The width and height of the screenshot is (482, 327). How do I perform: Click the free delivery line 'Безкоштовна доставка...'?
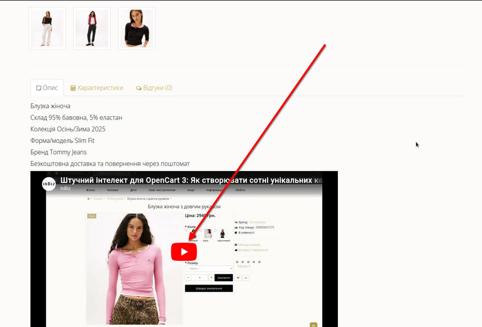click(x=110, y=164)
